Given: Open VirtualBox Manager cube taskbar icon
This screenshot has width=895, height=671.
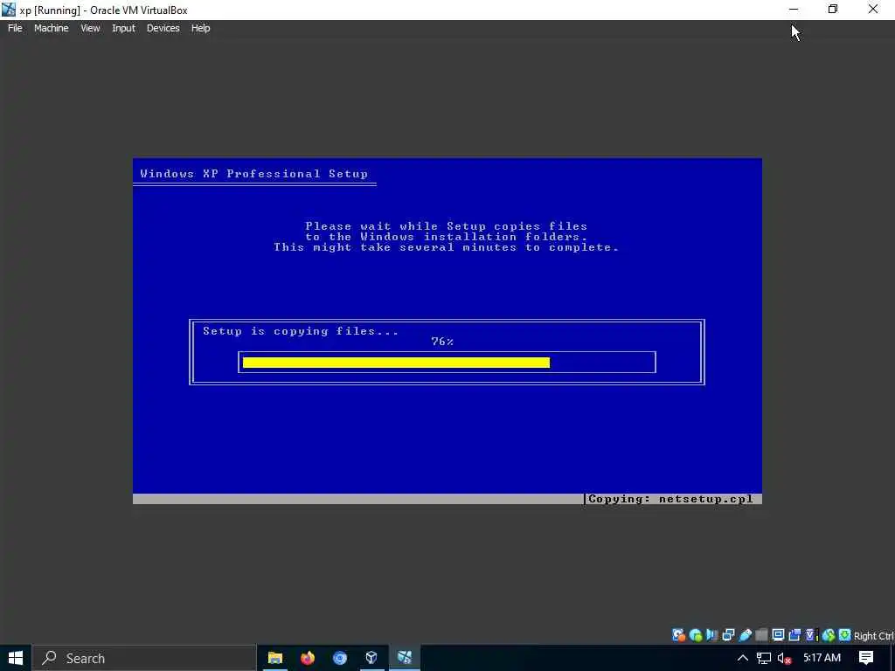Looking at the screenshot, I should point(371,658).
